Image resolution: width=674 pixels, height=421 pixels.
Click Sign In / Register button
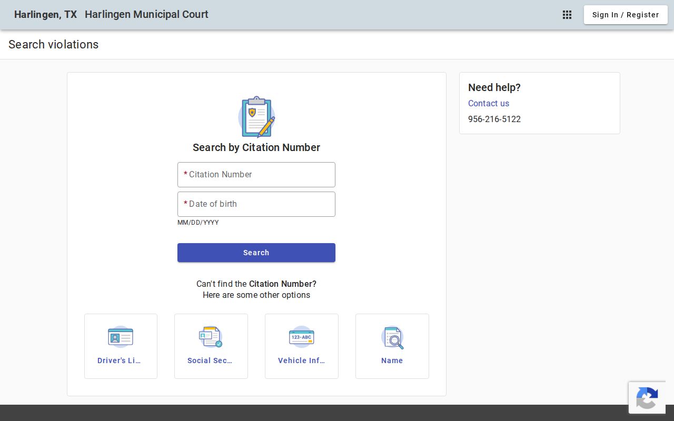click(626, 15)
